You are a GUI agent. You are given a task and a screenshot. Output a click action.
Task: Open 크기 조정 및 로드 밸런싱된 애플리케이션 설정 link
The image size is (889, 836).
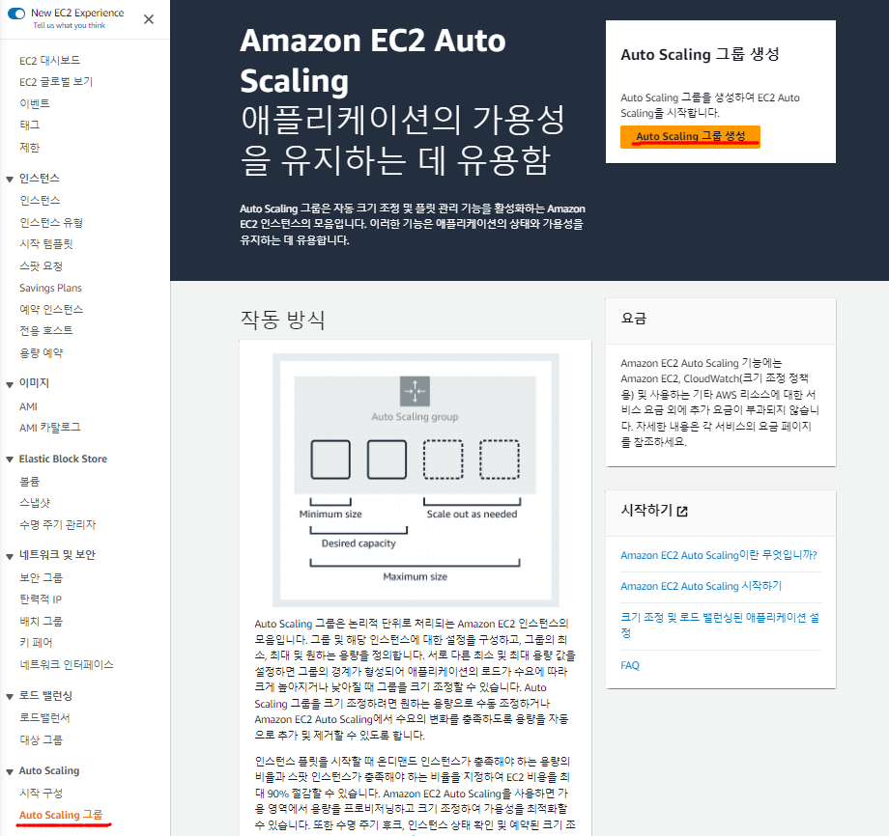(720, 625)
